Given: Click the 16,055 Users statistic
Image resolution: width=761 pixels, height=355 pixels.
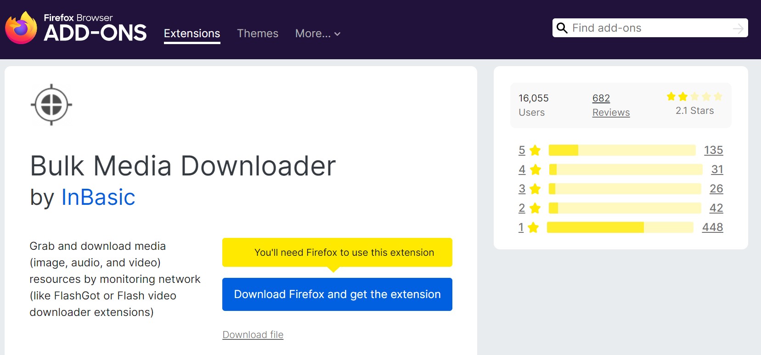Looking at the screenshot, I should (534, 105).
